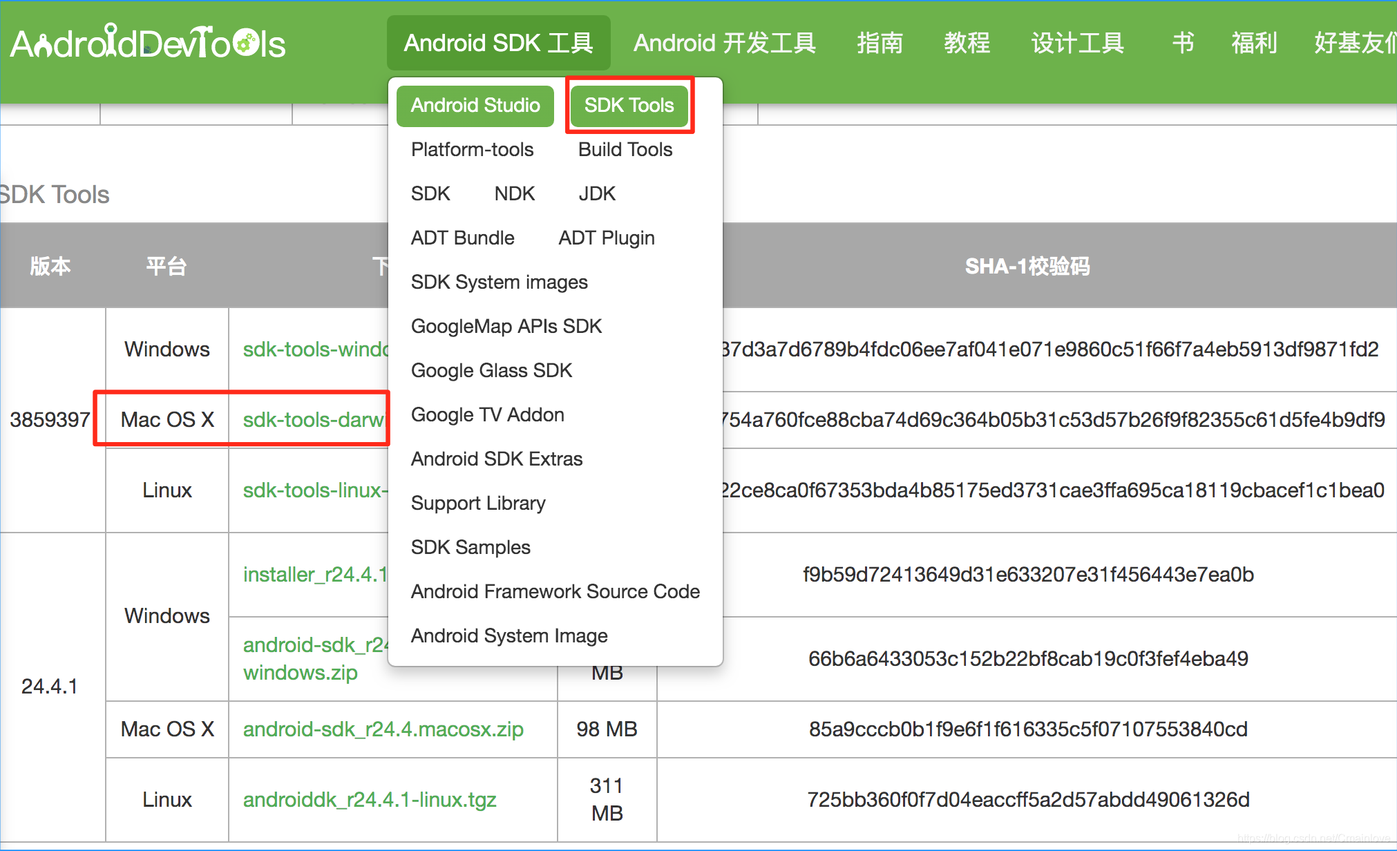Viewport: 1397px width, 851px height.
Task: Choose SDK menu entry
Action: tap(430, 194)
